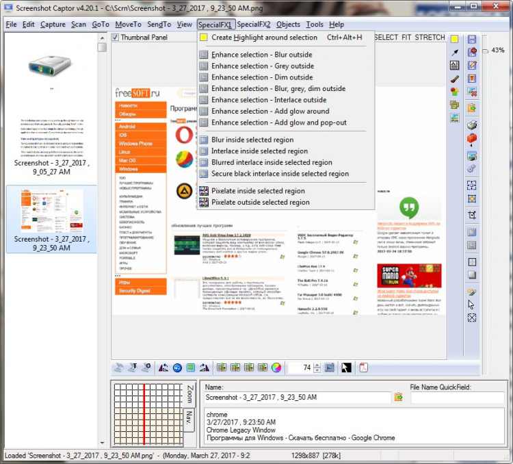Click the gears settings icon
The image size is (513, 464).
[471, 169]
